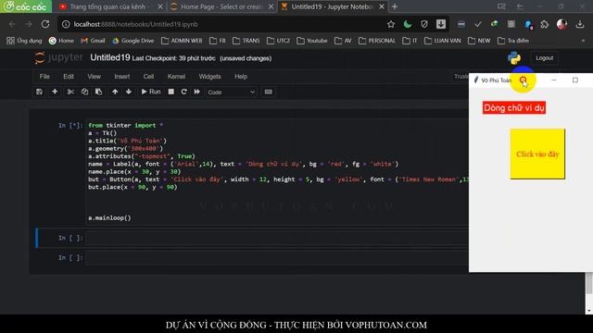The width and height of the screenshot is (593, 333).
Task: Click the Logout button
Action: click(x=544, y=57)
